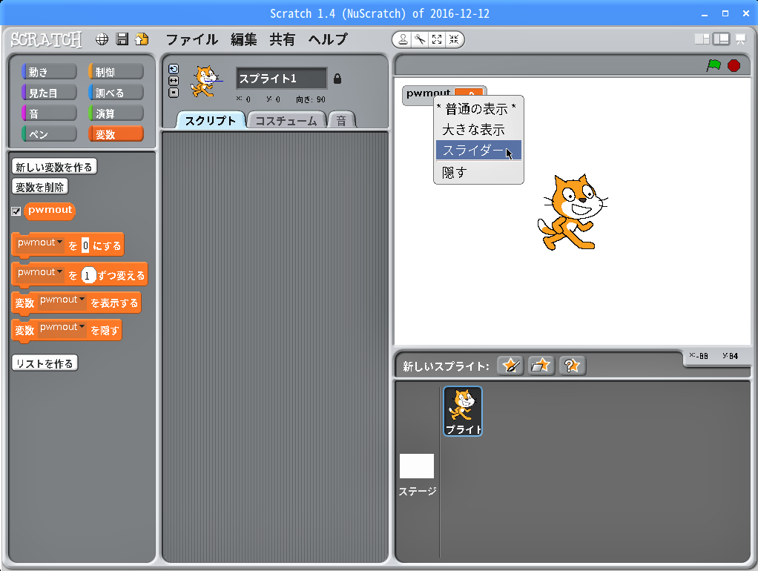Start scripts with the green flag
The width and height of the screenshot is (758, 571).
[x=713, y=65]
